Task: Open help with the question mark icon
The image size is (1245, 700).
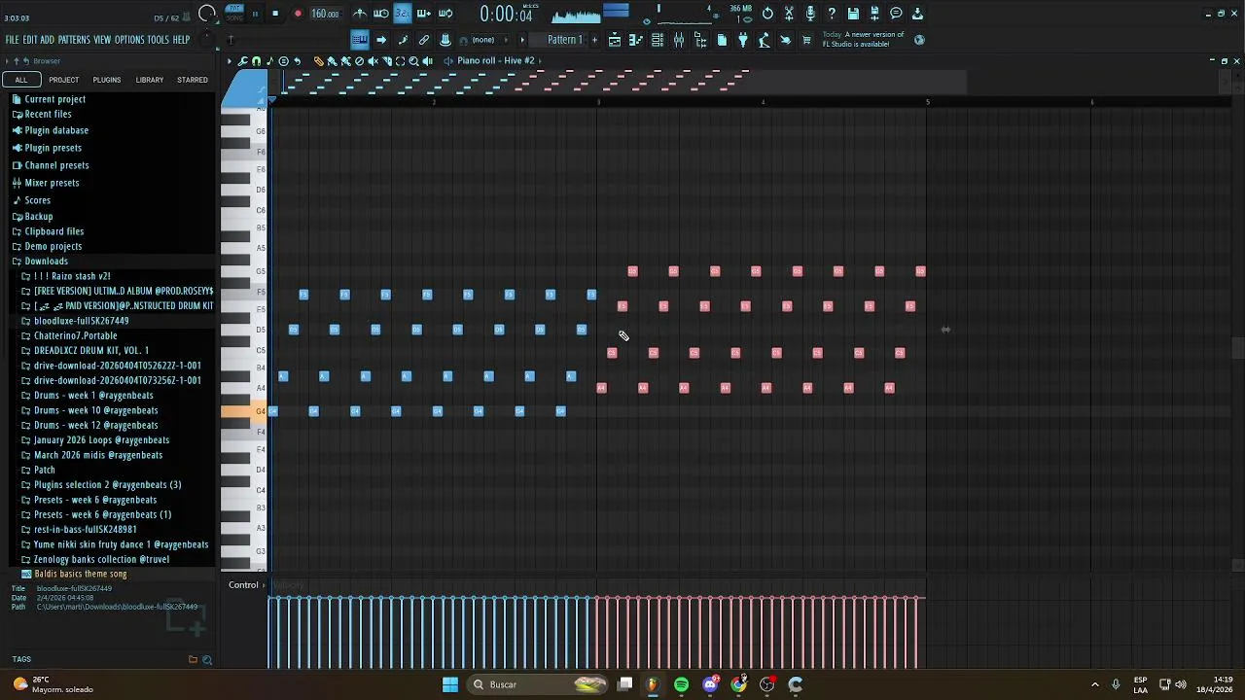Action: tap(832, 14)
